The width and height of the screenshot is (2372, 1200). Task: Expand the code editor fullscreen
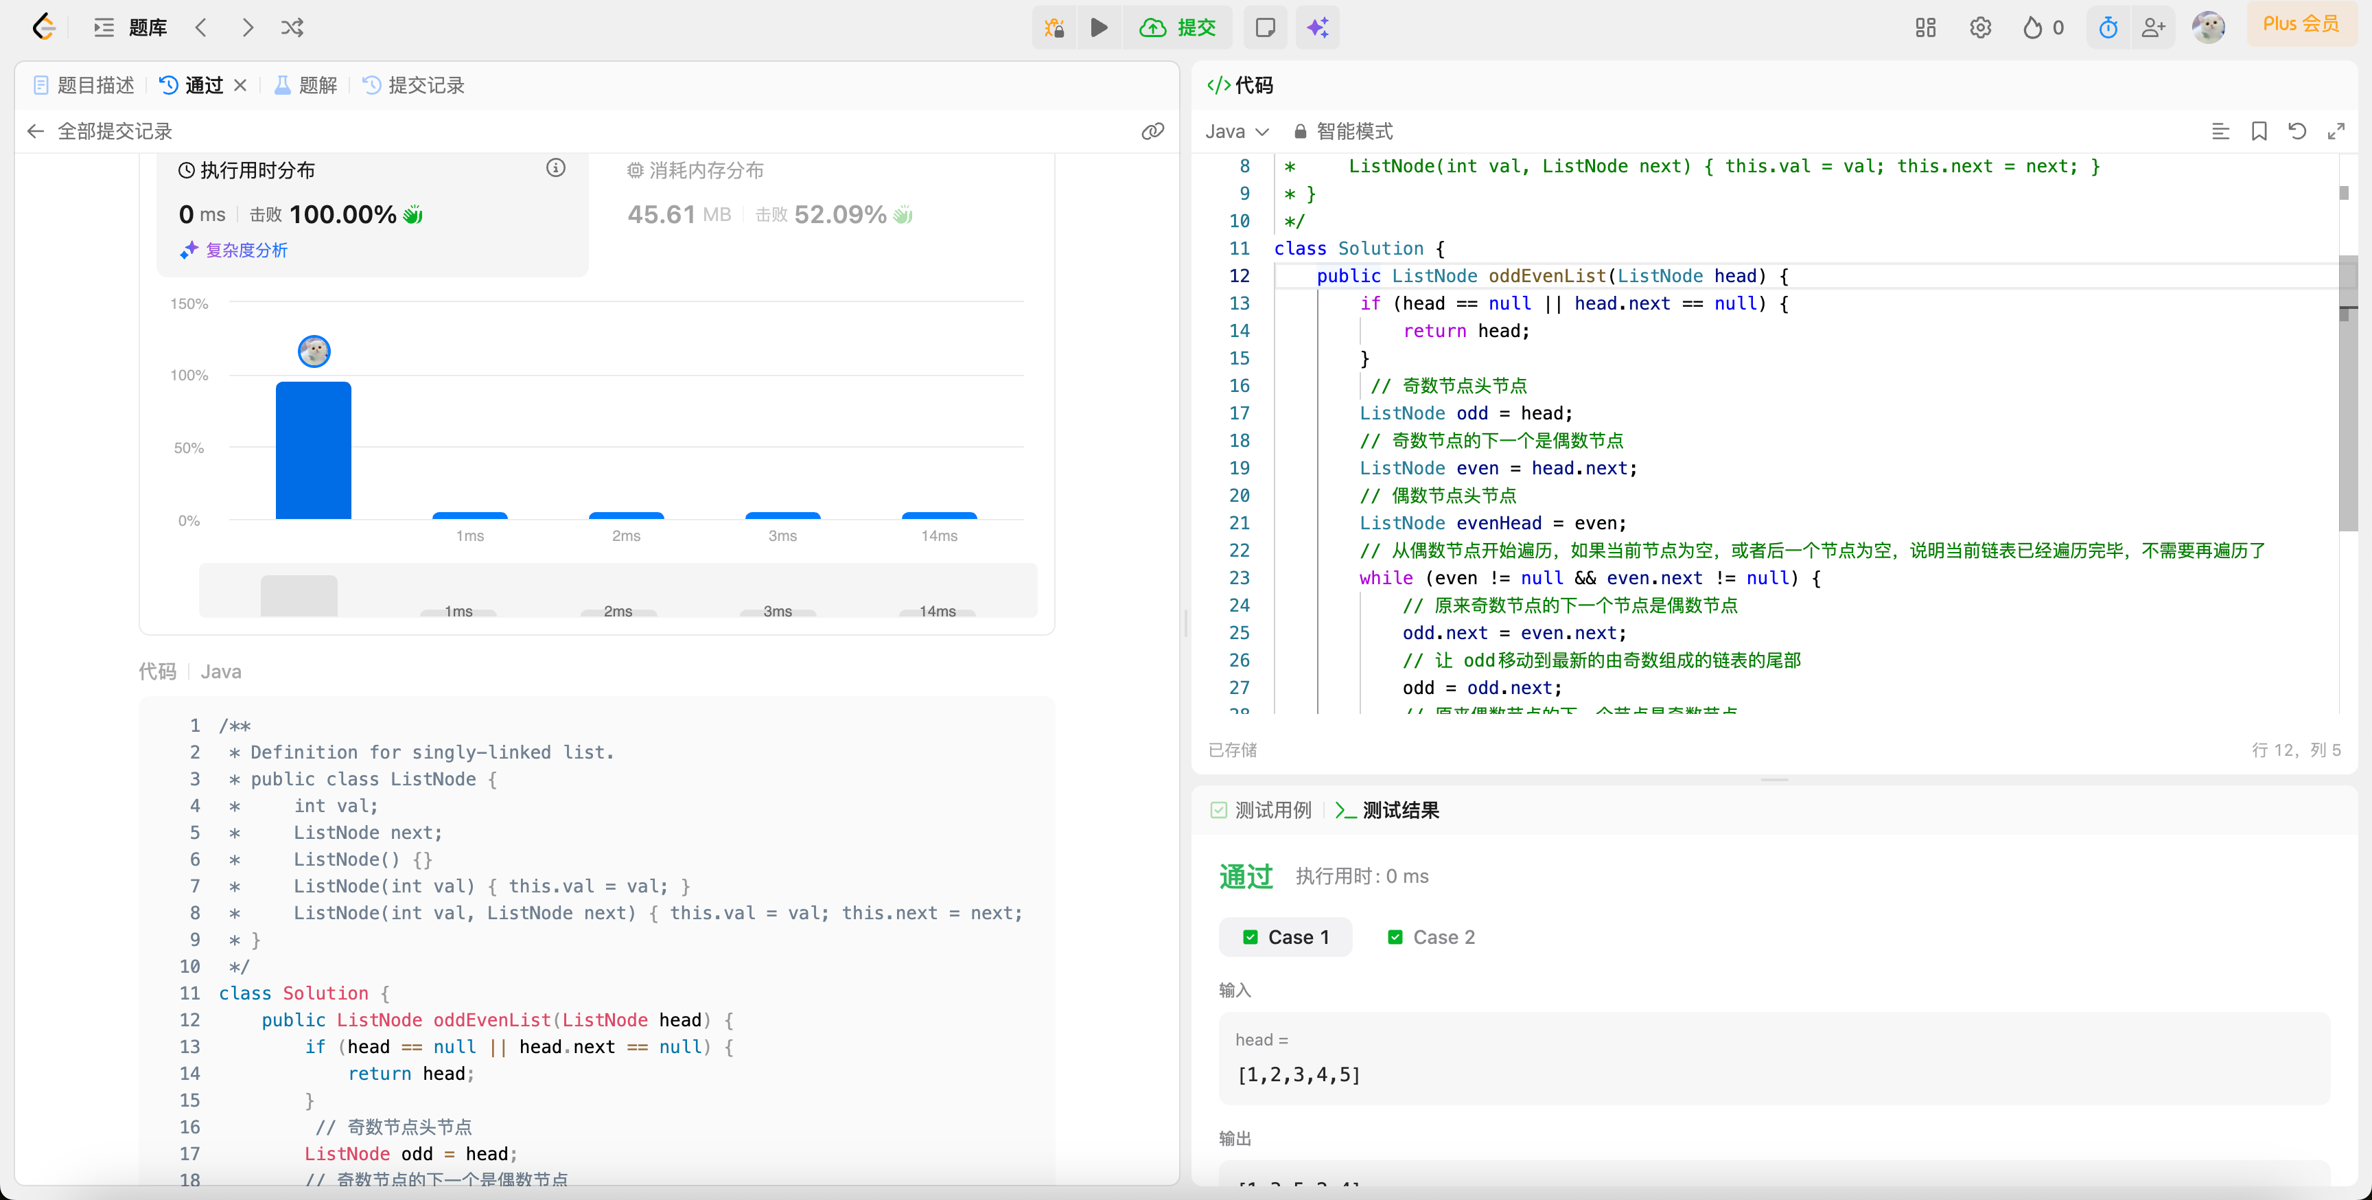pyautogui.click(x=2335, y=132)
